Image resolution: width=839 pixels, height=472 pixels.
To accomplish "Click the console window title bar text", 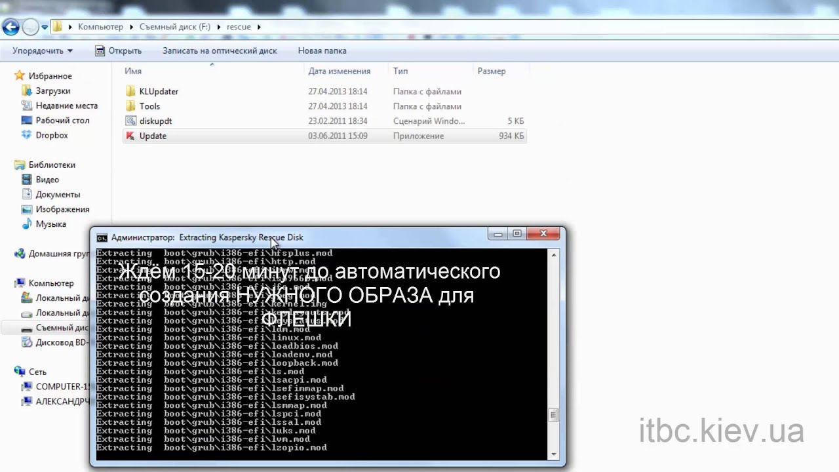I will point(207,237).
